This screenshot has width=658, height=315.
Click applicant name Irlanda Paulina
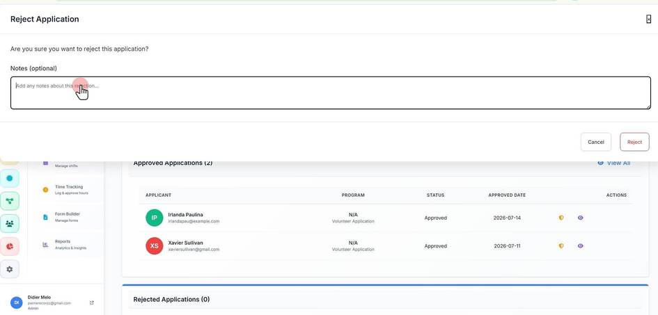185,214
